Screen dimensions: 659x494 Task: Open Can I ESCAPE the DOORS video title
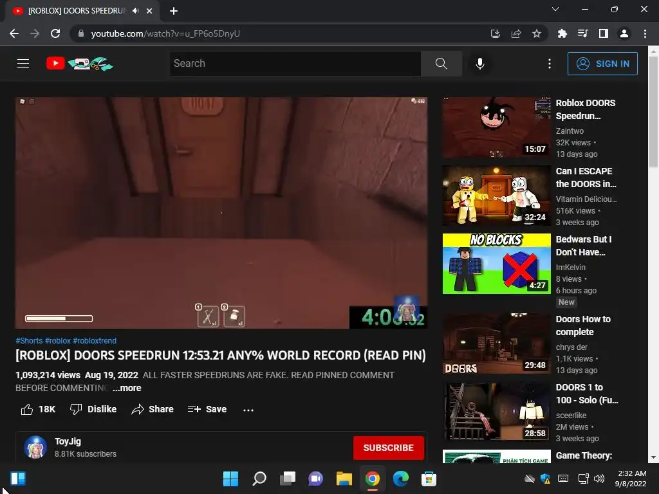coord(586,178)
